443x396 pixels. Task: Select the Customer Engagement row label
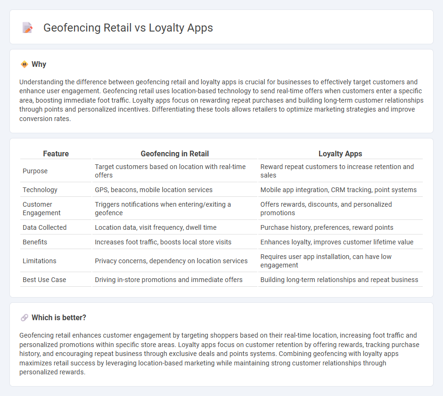[41, 209]
